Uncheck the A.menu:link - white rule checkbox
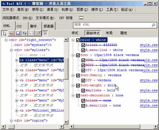The height and width of the screenshot is (130, 159). 83,50
